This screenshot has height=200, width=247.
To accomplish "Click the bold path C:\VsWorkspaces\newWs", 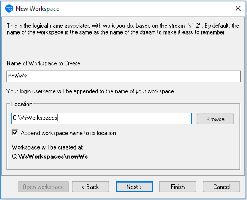I will [50, 156].
